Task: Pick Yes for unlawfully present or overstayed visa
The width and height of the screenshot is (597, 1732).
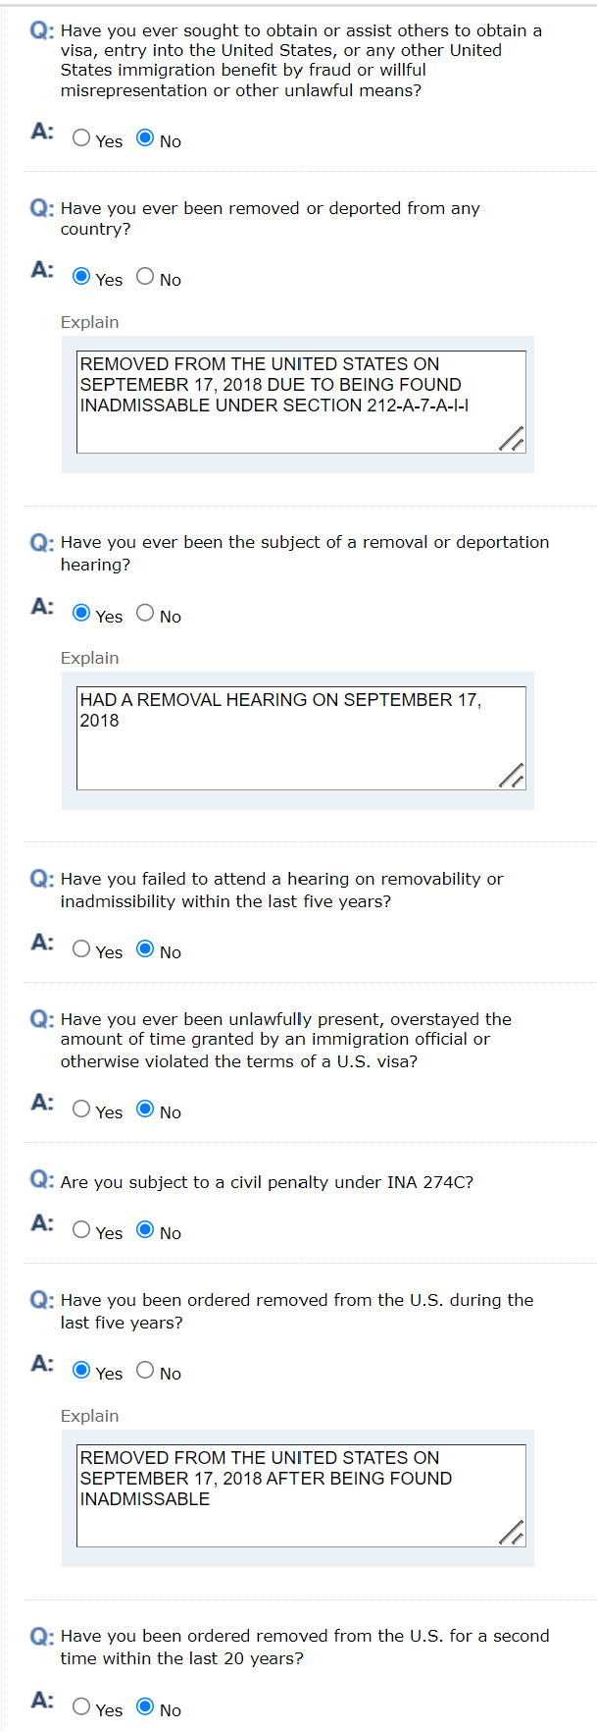Action: point(81,1110)
